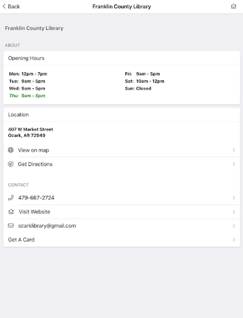The width and height of the screenshot is (243, 318).
Task: Open Visit Website link
Action: click(x=35, y=212)
